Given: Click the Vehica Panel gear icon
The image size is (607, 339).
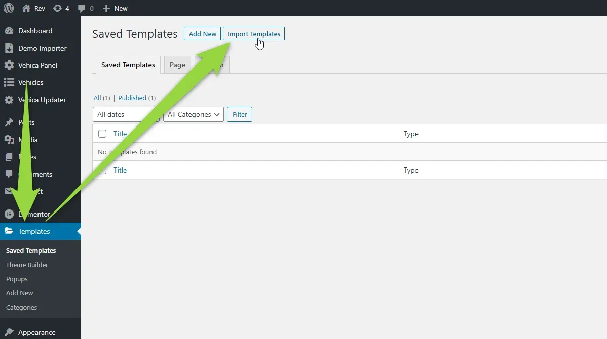Looking at the screenshot, I should pyautogui.click(x=9, y=65).
